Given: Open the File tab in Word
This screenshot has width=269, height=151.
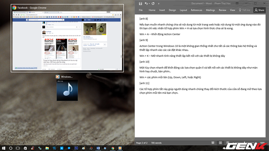Looking at the screenshot, I should pos(141,10).
